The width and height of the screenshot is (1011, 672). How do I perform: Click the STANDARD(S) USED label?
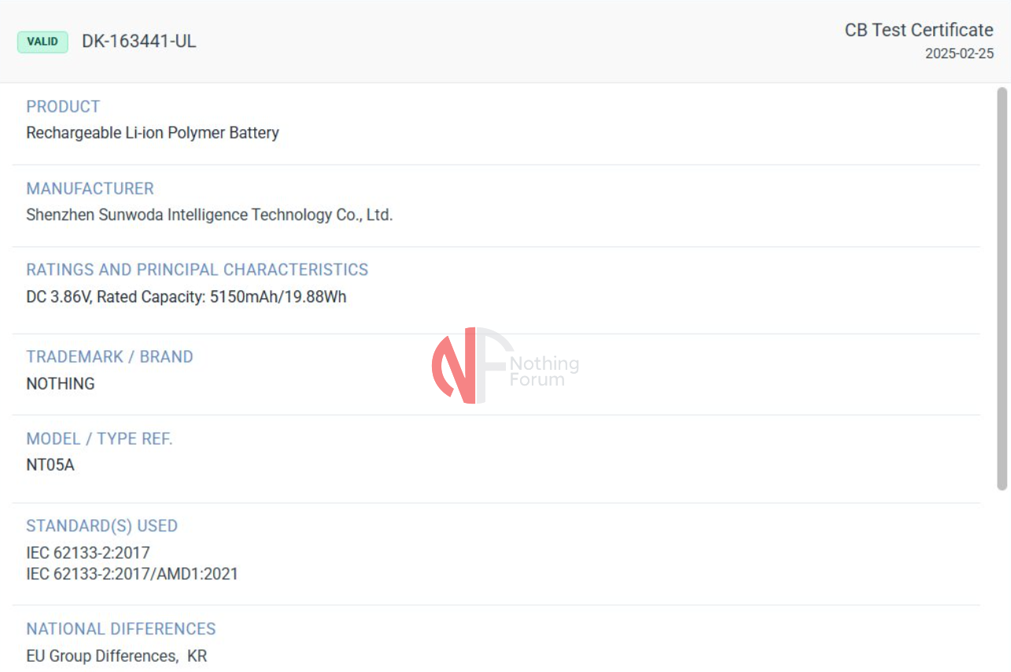point(102,526)
